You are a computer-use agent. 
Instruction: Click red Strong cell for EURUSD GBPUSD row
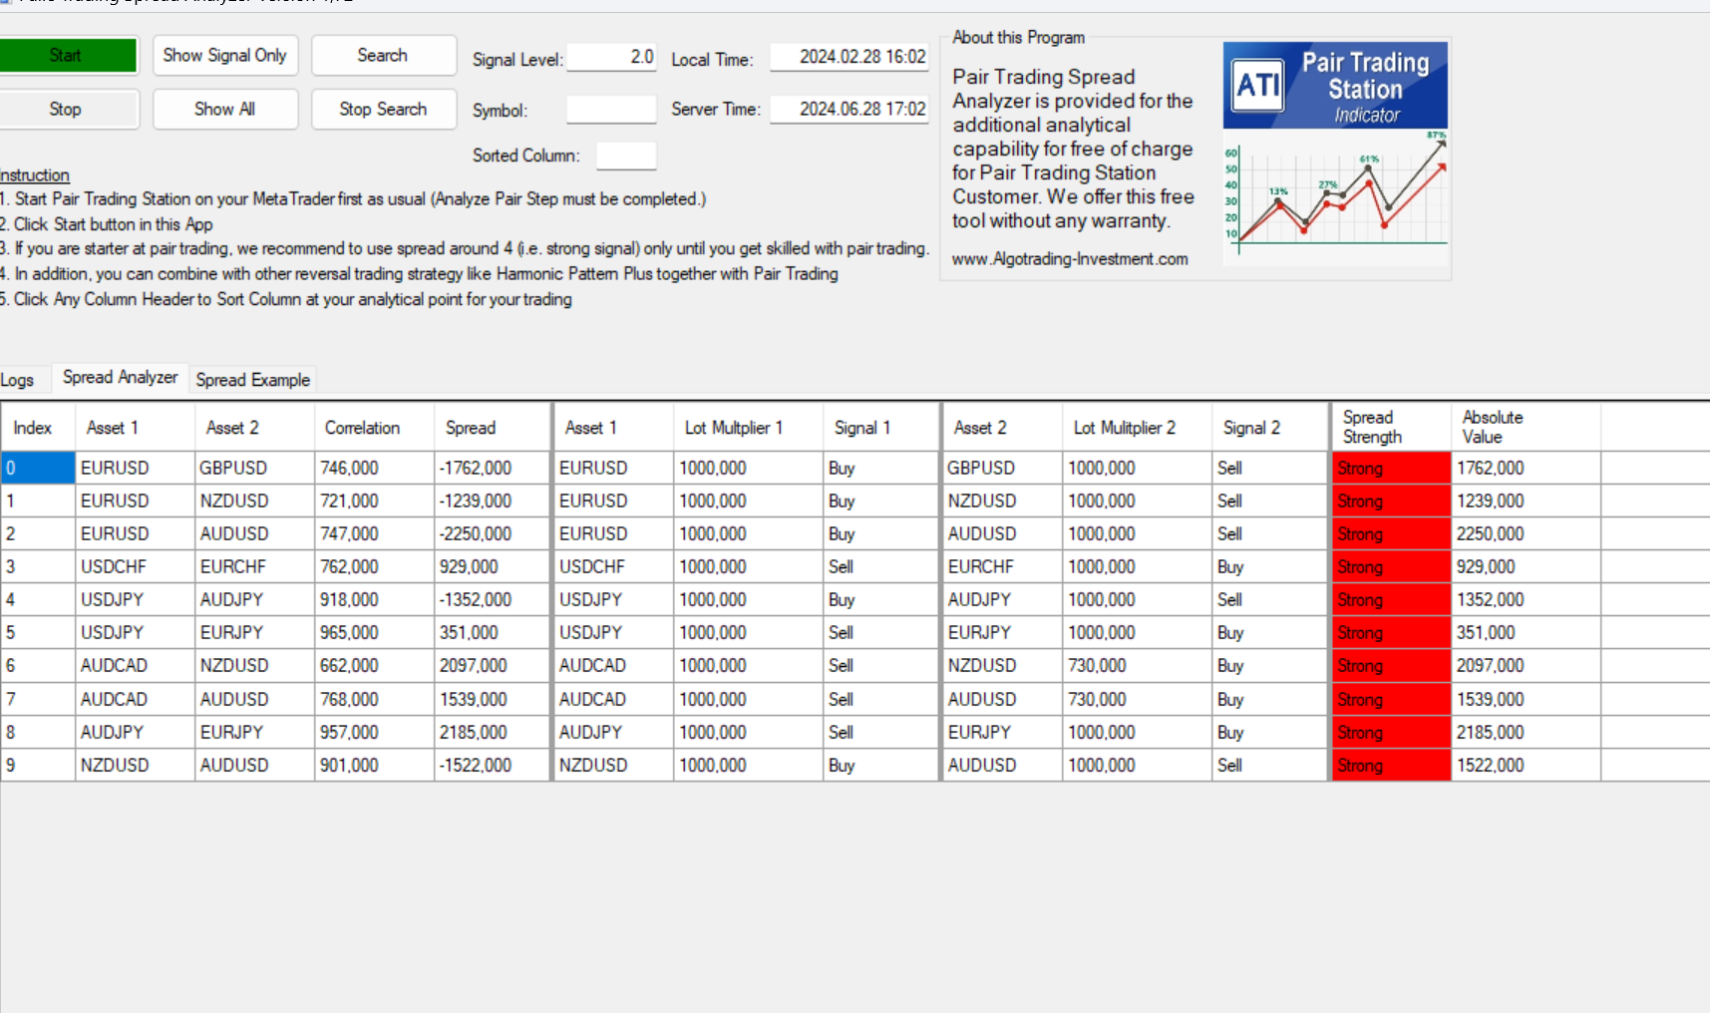1391,468
